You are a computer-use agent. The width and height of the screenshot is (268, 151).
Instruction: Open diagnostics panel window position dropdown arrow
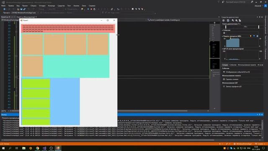tap(257, 17)
